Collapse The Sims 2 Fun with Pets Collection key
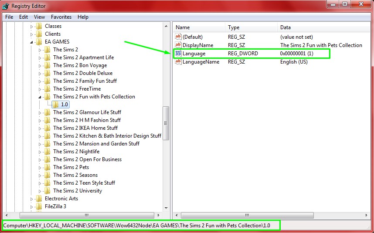The width and height of the screenshot is (374, 233). (40, 97)
